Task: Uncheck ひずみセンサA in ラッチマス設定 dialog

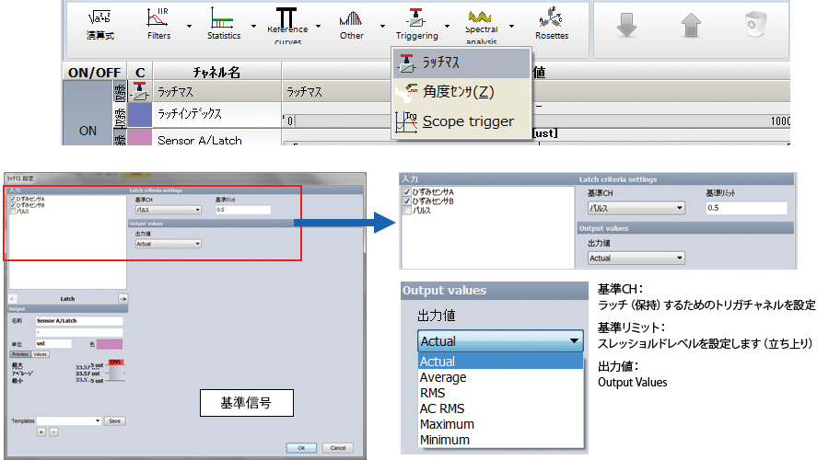Action: (x=13, y=199)
